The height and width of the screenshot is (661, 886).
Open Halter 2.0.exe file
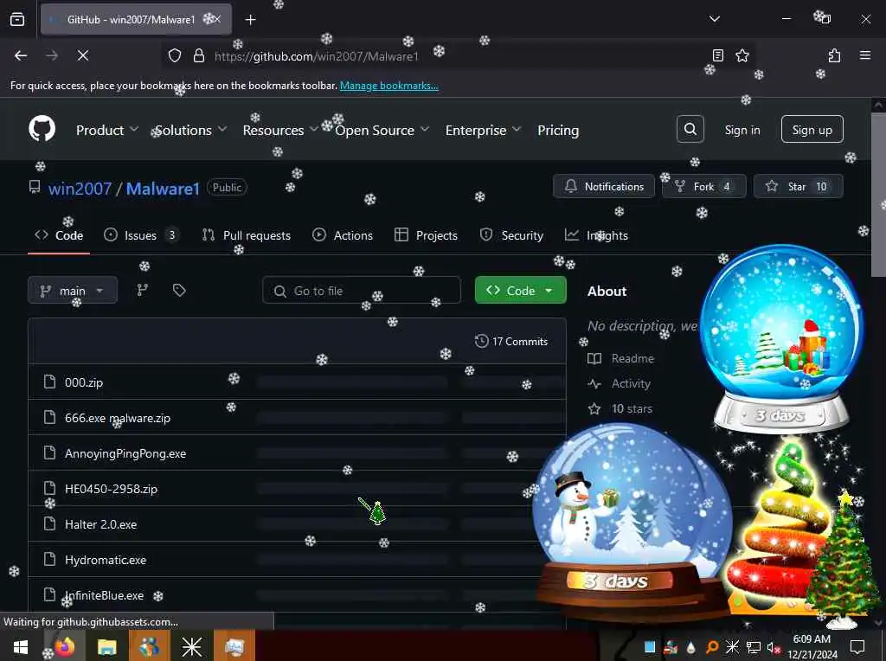click(100, 524)
